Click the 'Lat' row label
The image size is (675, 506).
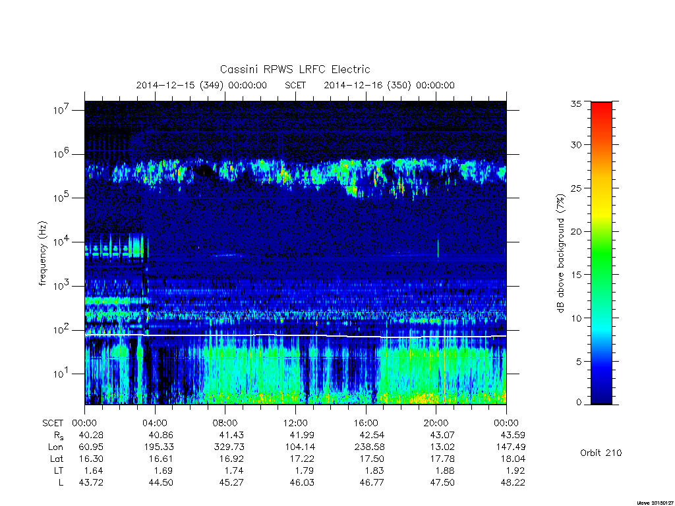(57, 459)
